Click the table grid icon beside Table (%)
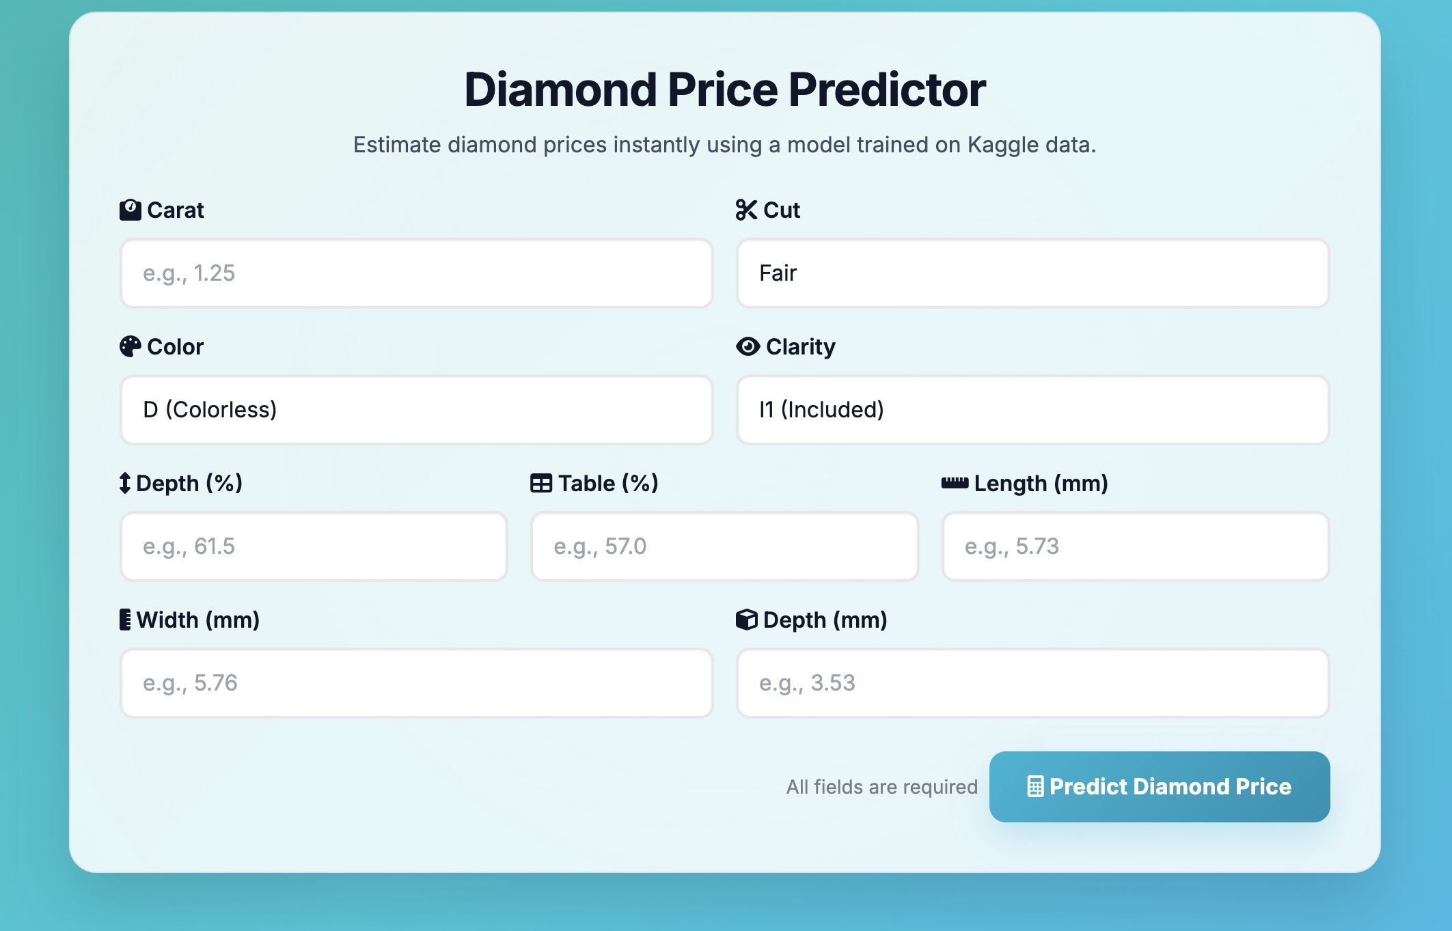 click(x=541, y=483)
